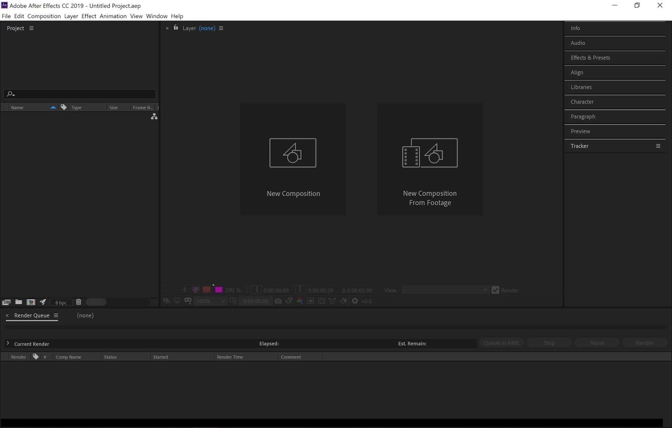Click the region of interest icon
Screen dimensions: 672x428
[311, 301]
